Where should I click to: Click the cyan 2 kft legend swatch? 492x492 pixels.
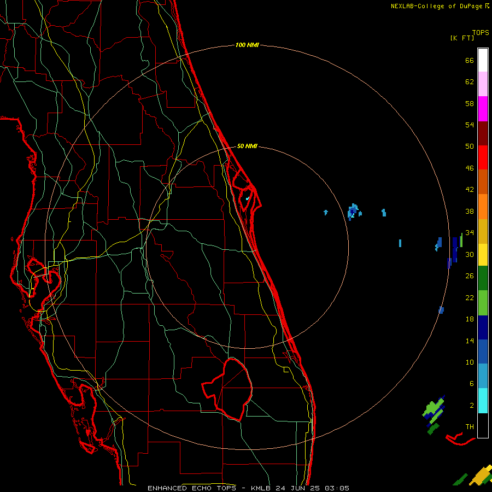[483, 401]
